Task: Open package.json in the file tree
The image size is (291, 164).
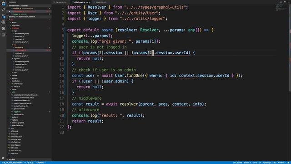Action: pyautogui.click(x=15, y=140)
